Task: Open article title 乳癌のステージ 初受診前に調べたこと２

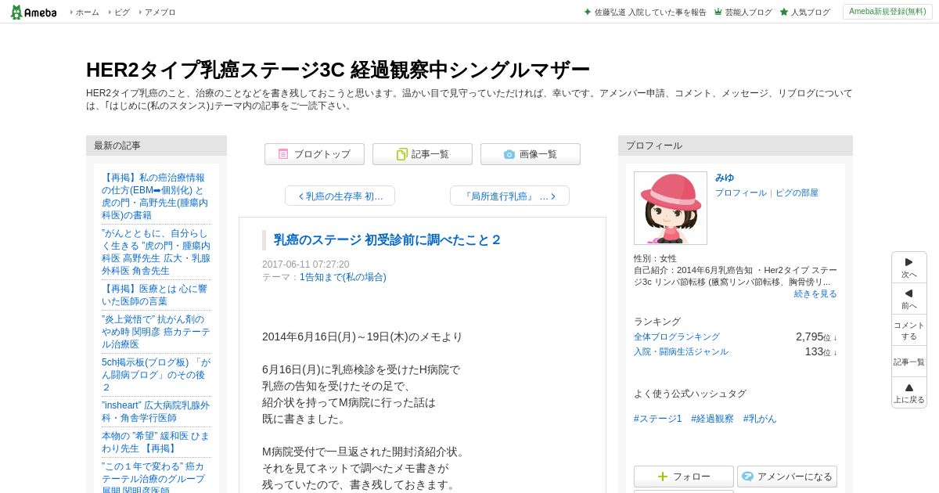Action: click(x=387, y=239)
